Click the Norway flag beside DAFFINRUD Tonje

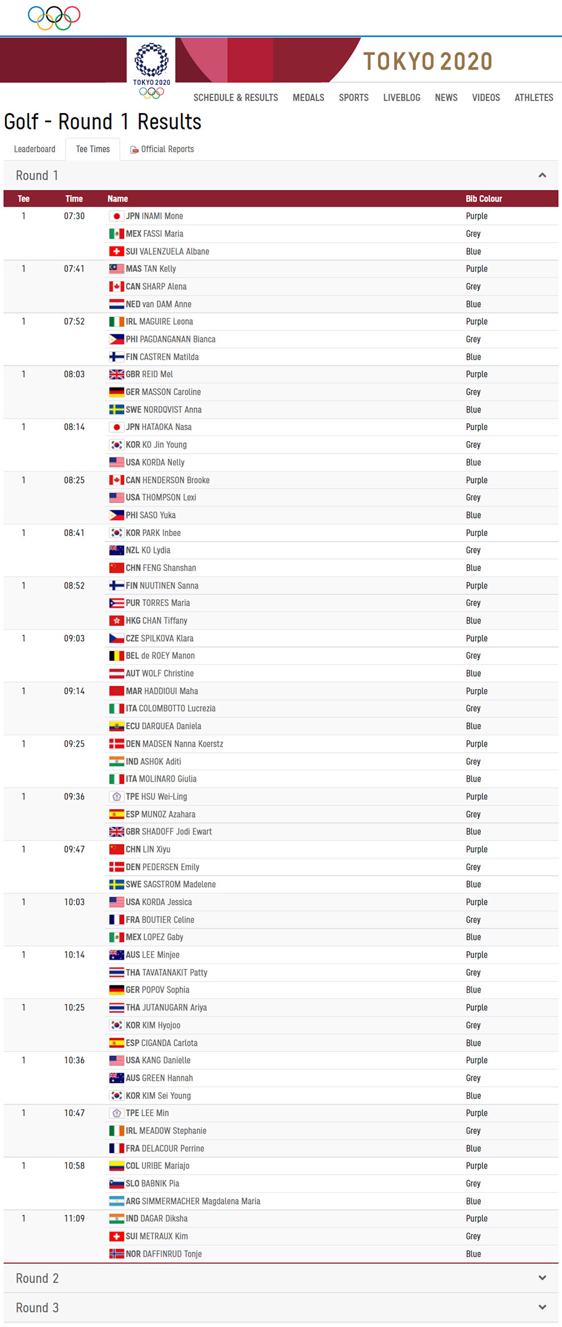(116, 1254)
